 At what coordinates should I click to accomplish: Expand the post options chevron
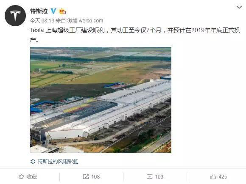(x=239, y=7)
